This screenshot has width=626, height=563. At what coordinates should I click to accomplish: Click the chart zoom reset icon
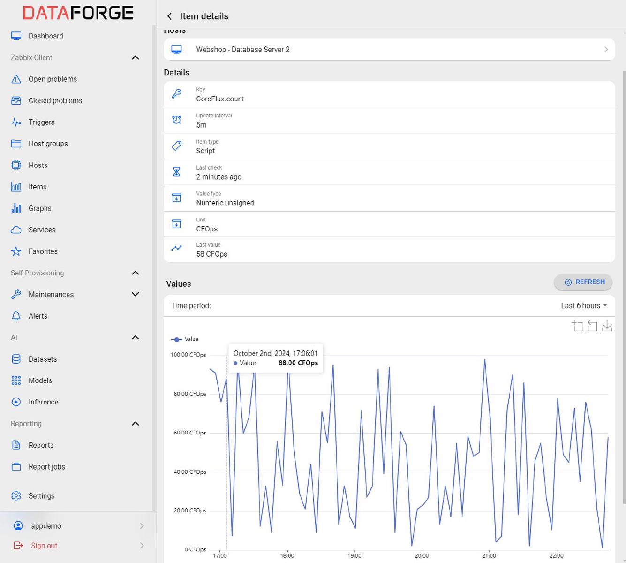[592, 326]
